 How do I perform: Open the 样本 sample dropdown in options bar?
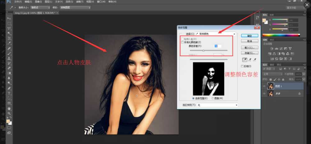[75, 7]
